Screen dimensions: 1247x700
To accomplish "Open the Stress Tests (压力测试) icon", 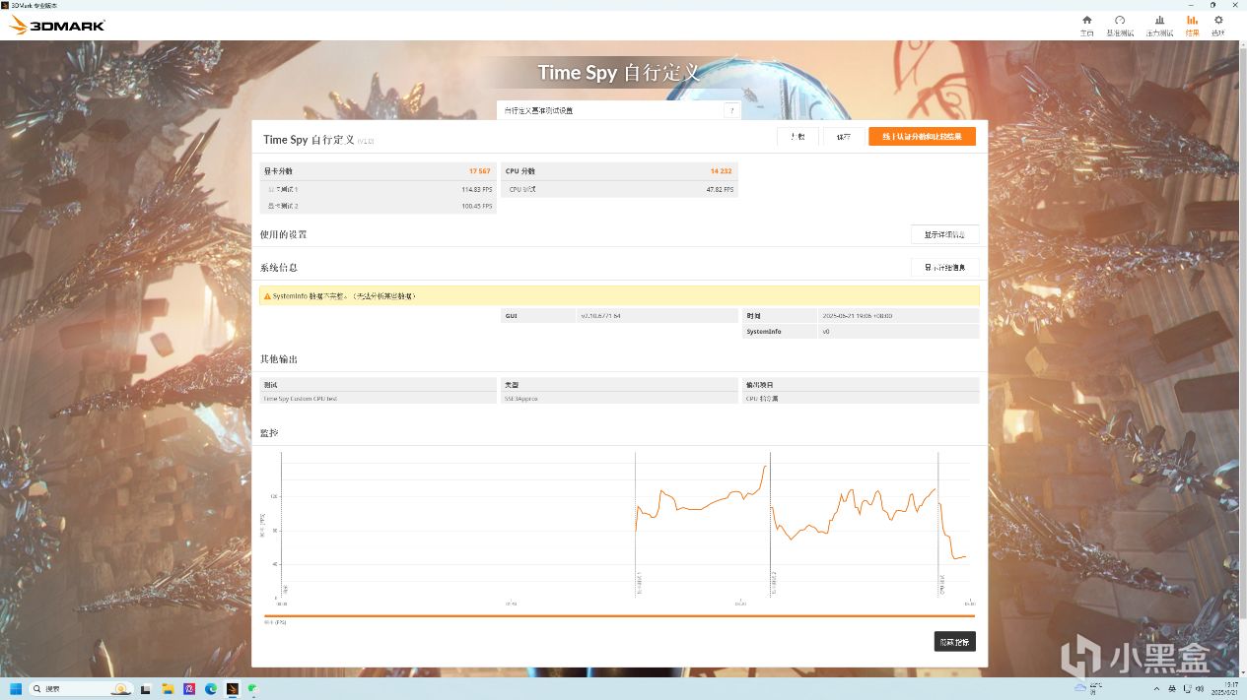I will tap(1159, 26).
